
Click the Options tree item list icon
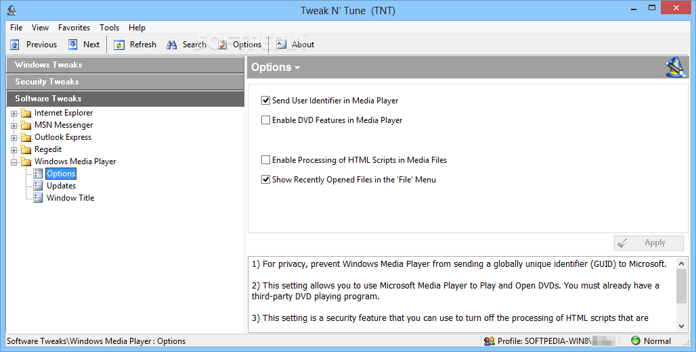coord(38,174)
